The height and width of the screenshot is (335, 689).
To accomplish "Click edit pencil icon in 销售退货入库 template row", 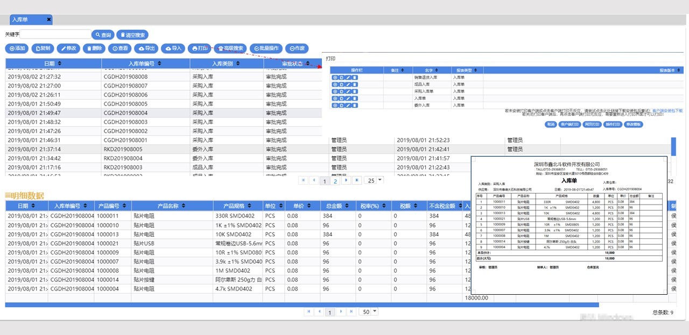I will (x=348, y=78).
